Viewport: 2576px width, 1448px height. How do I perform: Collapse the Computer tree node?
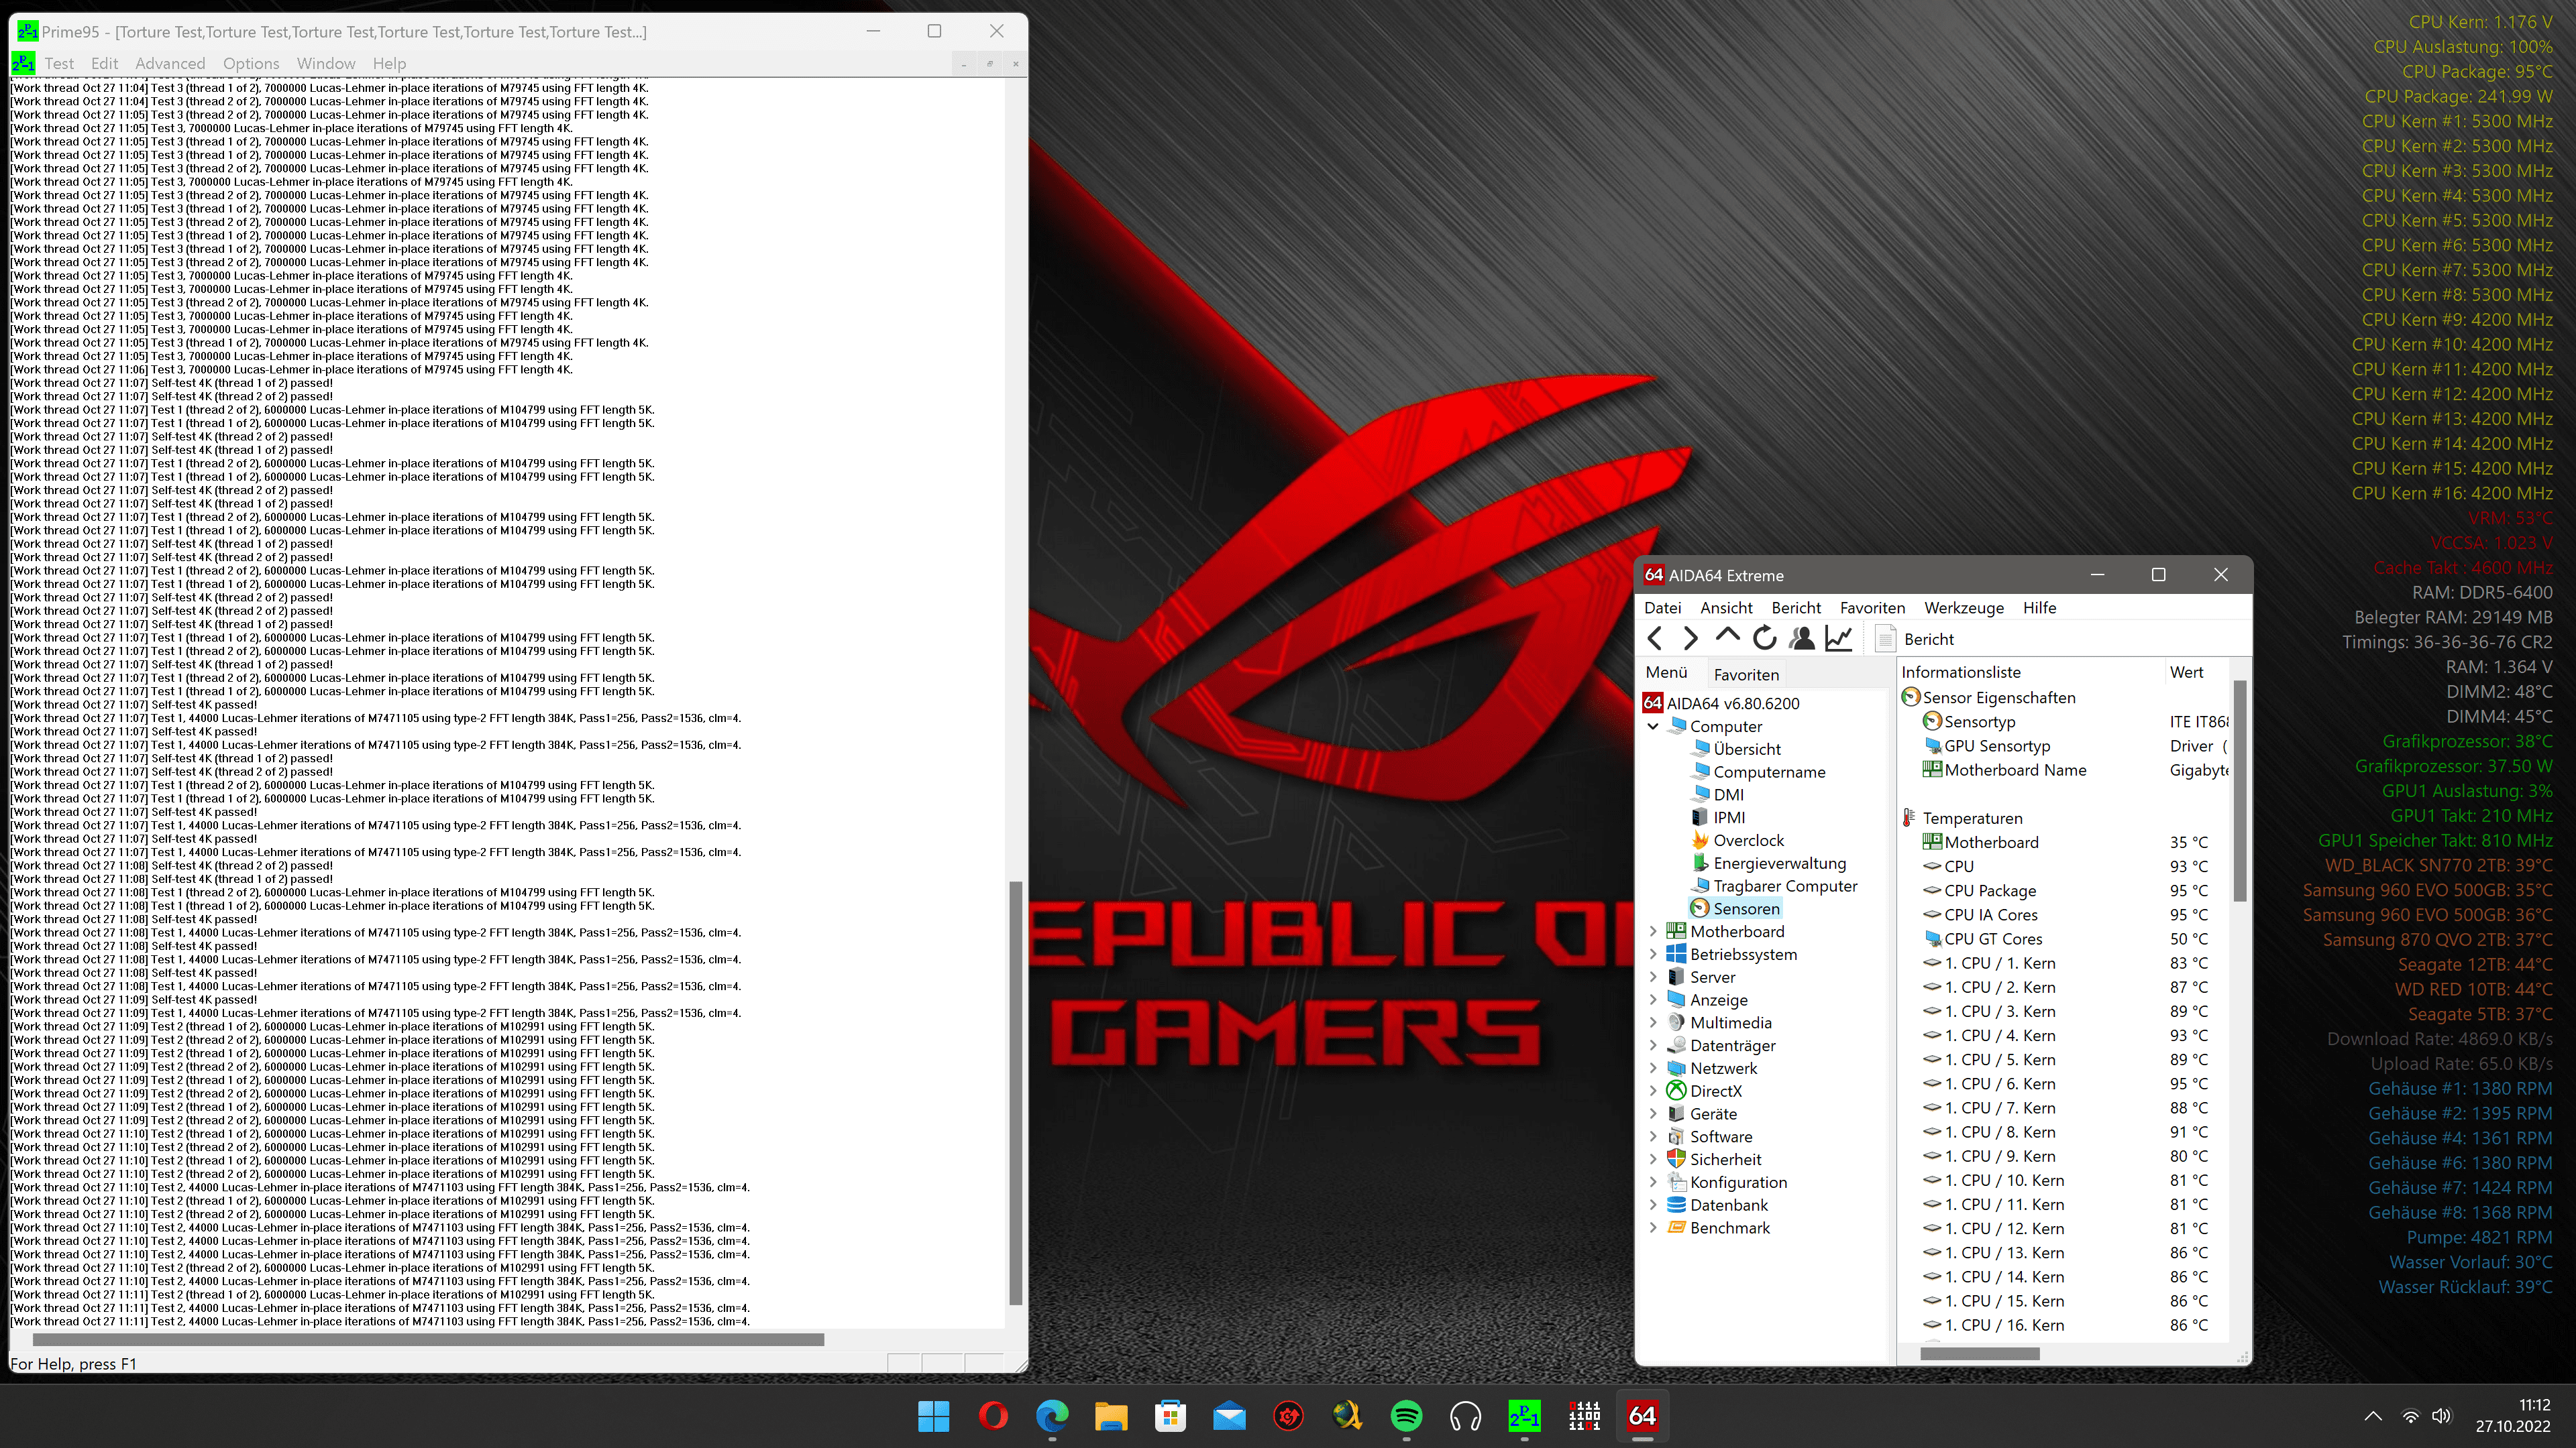click(1653, 727)
